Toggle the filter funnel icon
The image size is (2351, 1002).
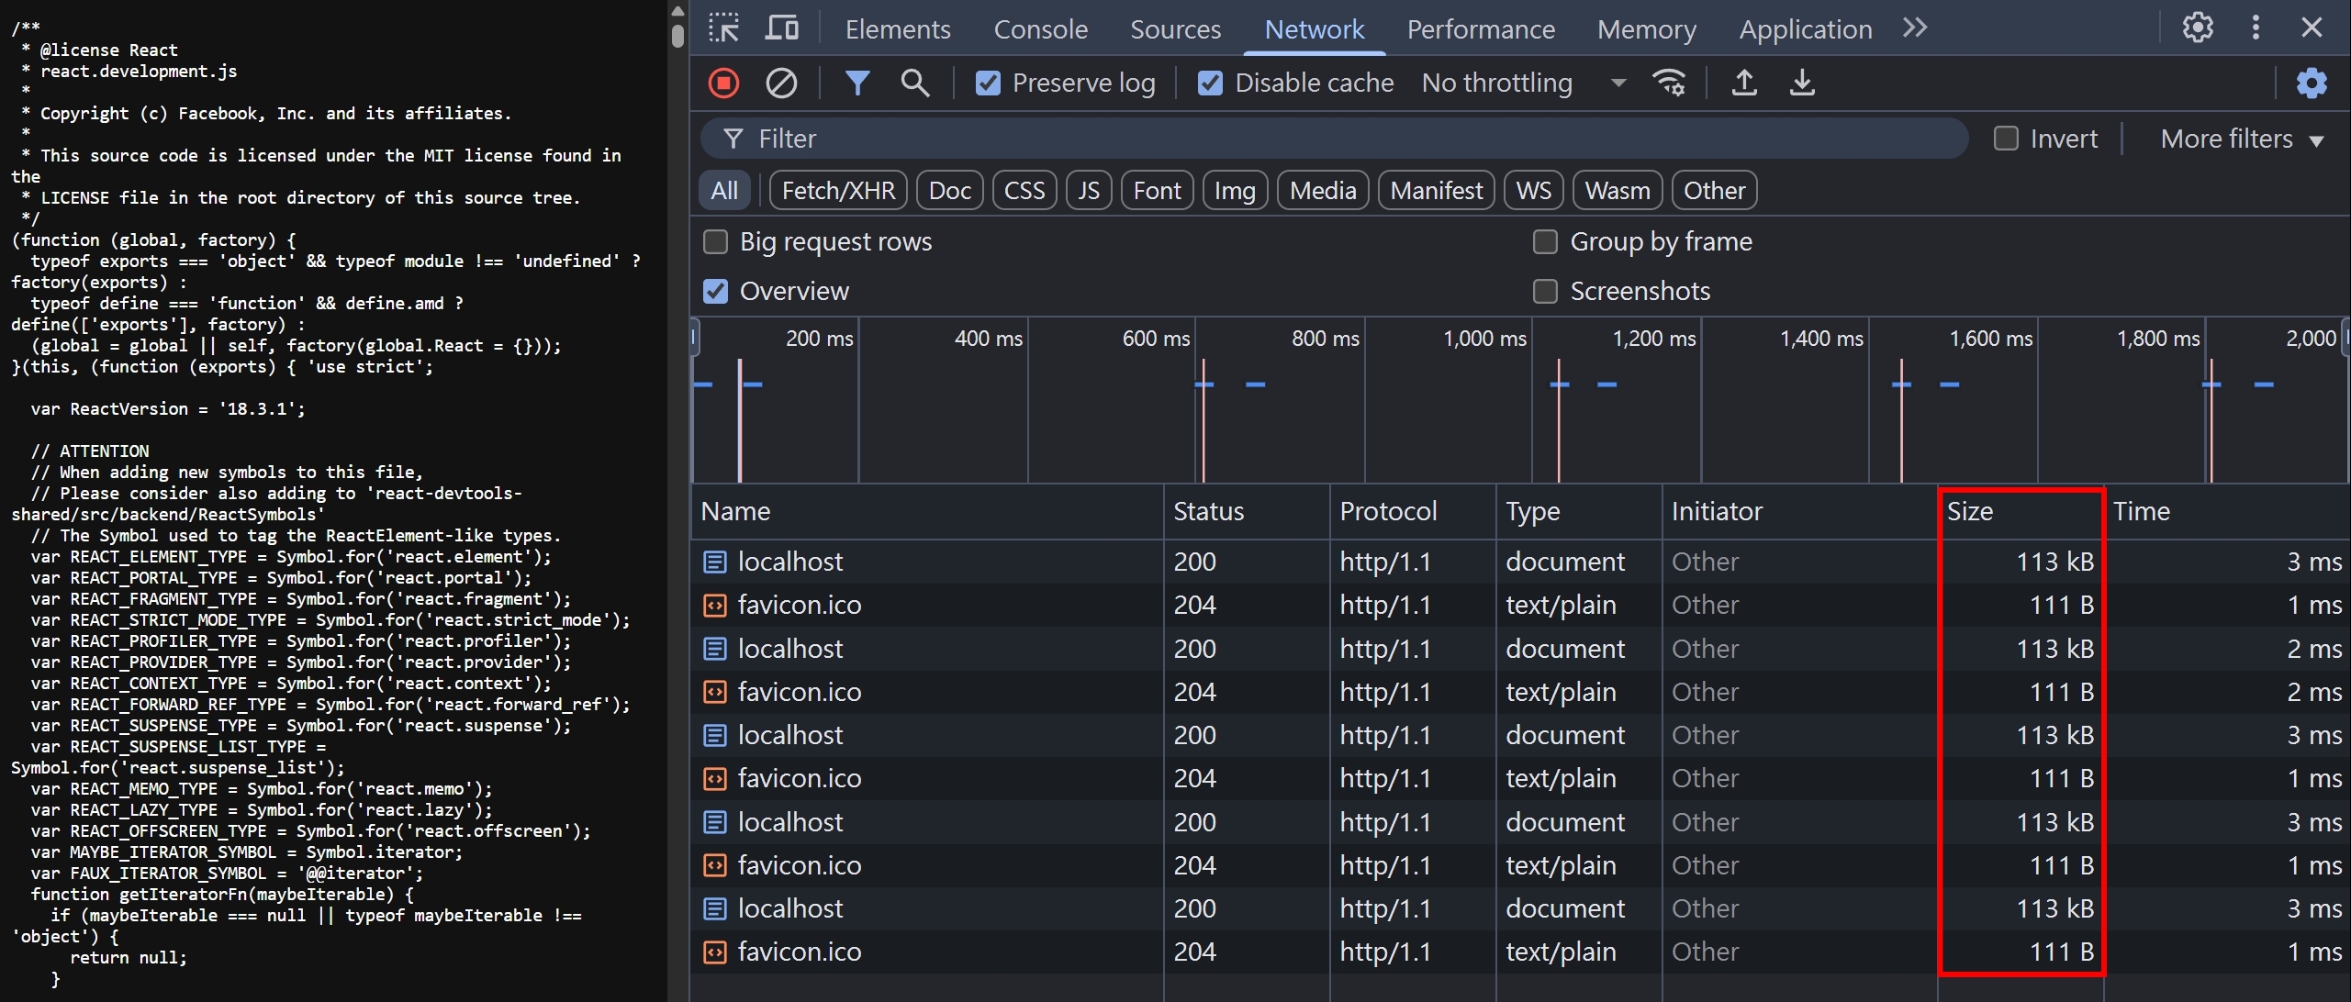857,83
